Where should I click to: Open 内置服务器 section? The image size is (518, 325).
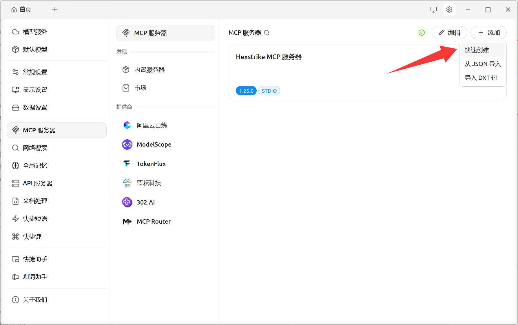tap(149, 70)
